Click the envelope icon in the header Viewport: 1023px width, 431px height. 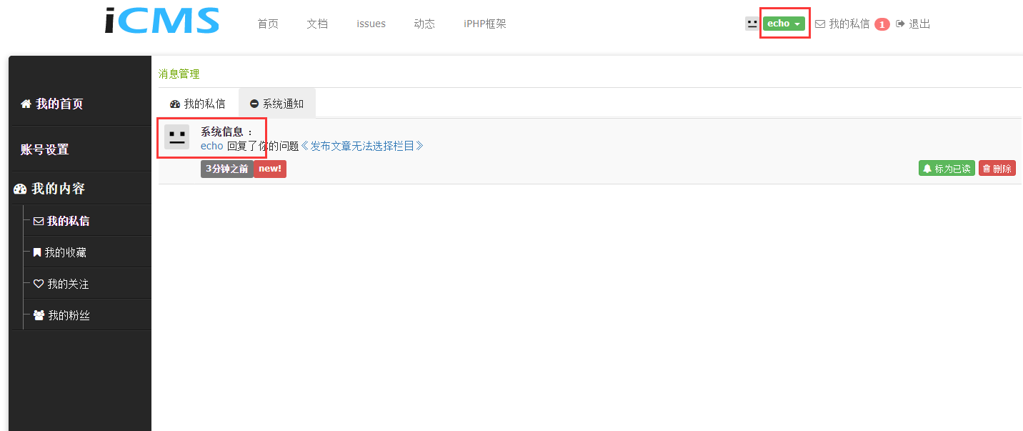tap(820, 24)
